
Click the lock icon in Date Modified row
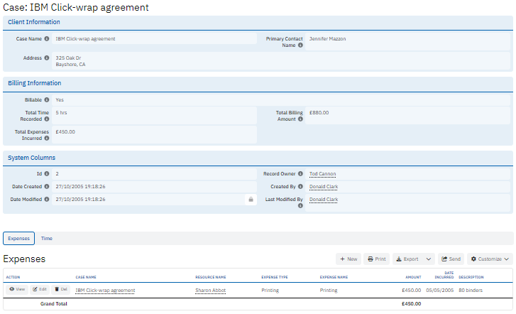[250, 200]
